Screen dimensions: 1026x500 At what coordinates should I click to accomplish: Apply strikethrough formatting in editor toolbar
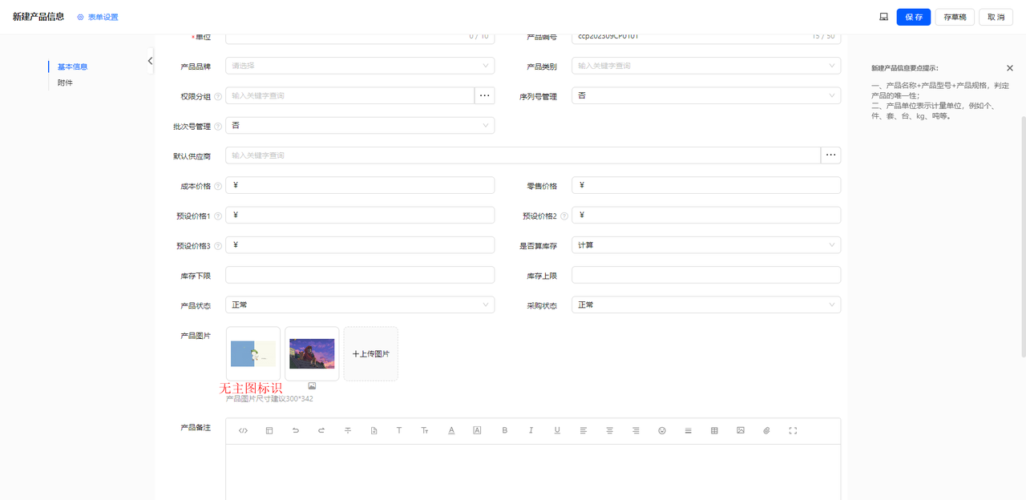coord(348,431)
